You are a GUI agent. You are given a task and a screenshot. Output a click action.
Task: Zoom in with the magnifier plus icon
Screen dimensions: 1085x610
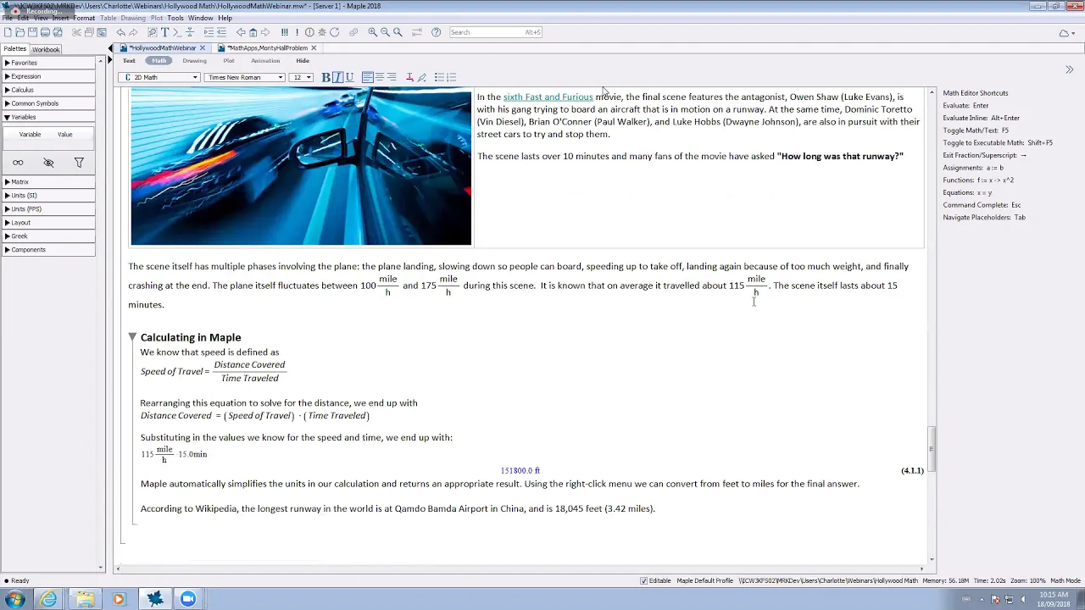(x=372, y=32)
